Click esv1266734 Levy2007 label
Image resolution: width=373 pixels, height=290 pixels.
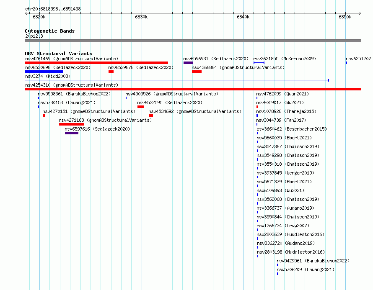[283, 226]
